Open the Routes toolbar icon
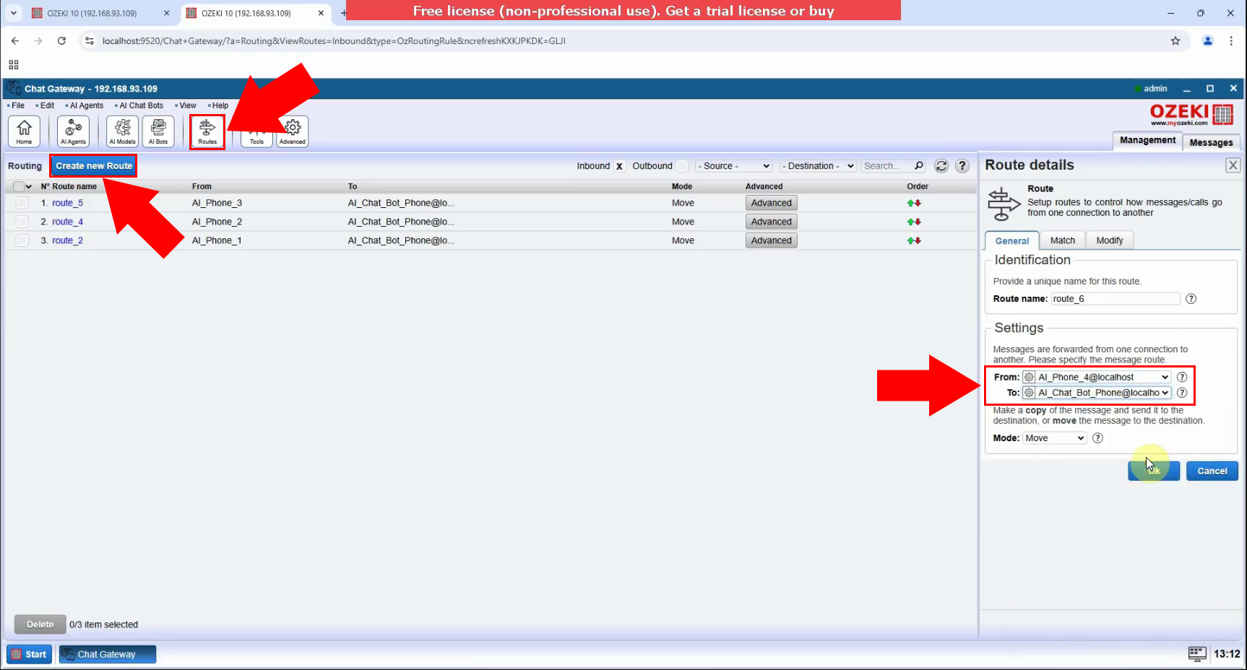The width and height of the screenshot is (1247, 670). point(207,131)
